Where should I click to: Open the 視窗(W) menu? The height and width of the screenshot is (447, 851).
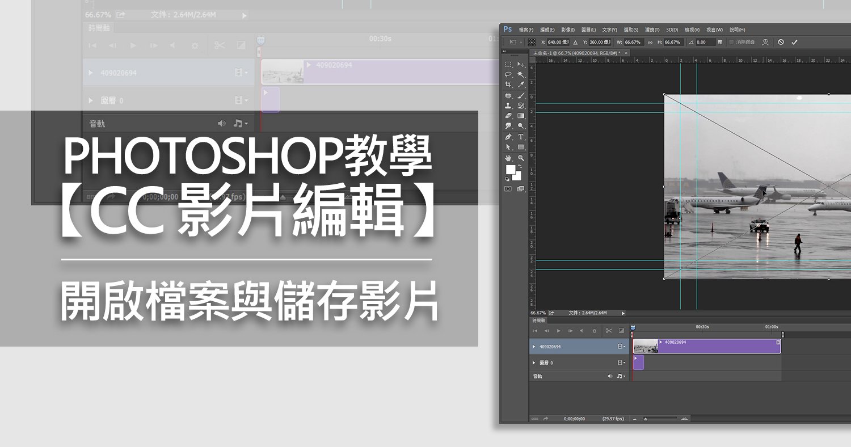[714, 29]
